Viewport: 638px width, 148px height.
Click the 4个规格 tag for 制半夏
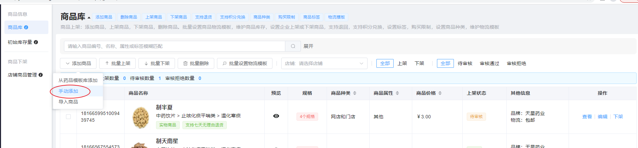[x=307, y=117]
